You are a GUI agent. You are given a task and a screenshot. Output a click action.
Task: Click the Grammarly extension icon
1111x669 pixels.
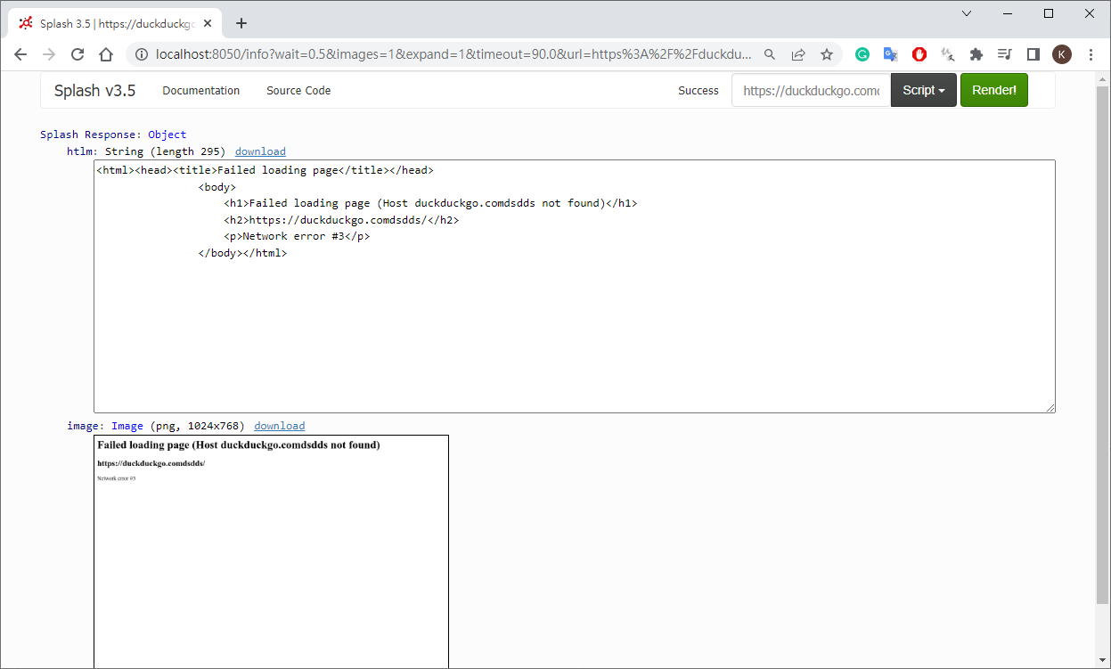pos(862,54)
